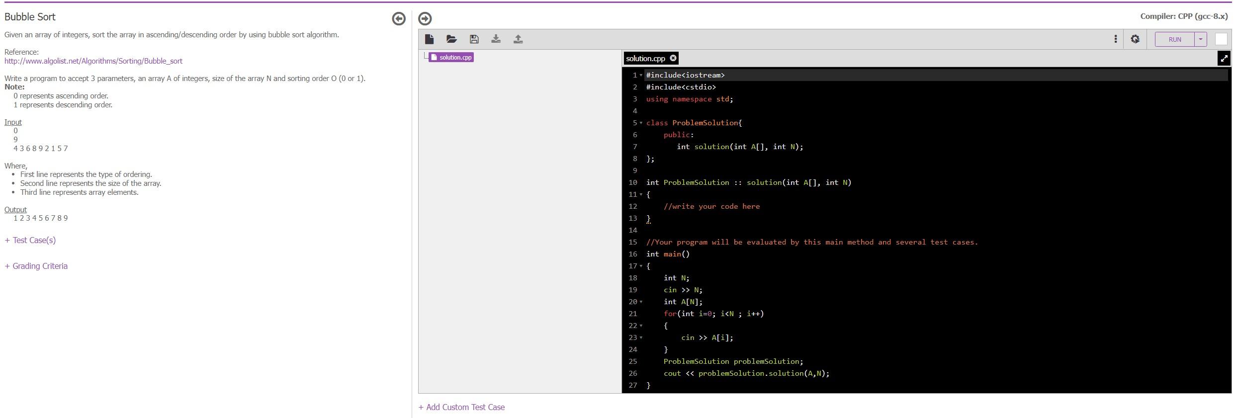Expand code editor to fullscreen

coord(1224,59)
